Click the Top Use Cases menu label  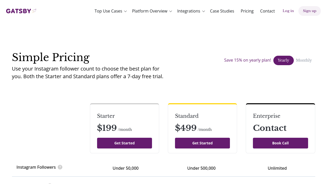[108, 11]
